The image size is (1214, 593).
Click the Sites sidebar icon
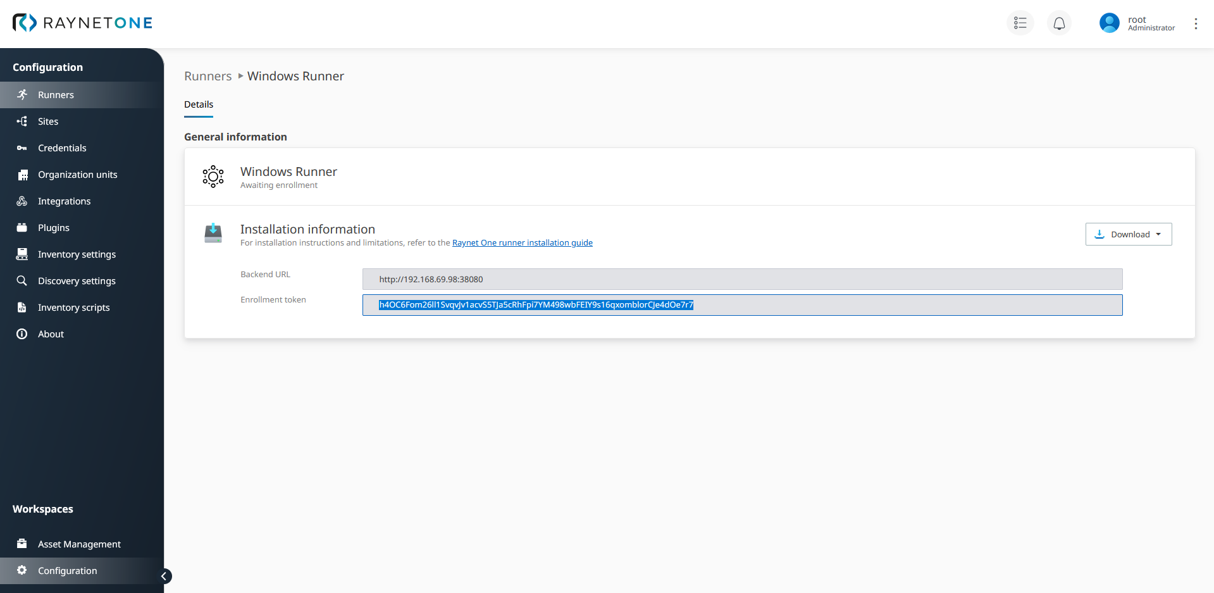click(x=22, y=121)
